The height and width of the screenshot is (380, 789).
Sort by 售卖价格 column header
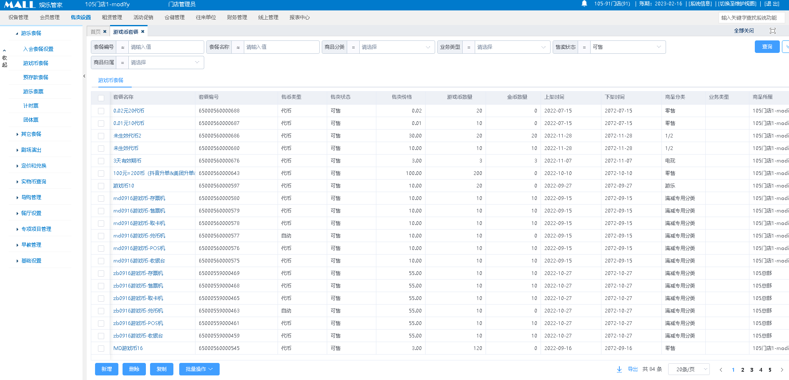(x=402, y=97)
